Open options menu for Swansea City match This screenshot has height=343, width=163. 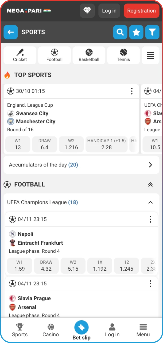click(x=132, y=91)
